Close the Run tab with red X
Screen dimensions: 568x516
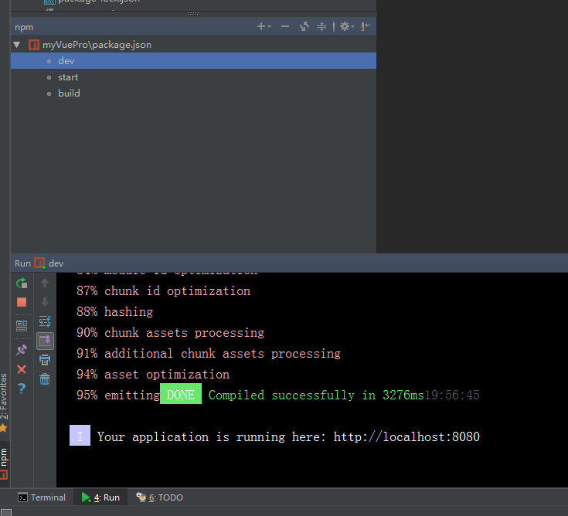pos(22,369)
